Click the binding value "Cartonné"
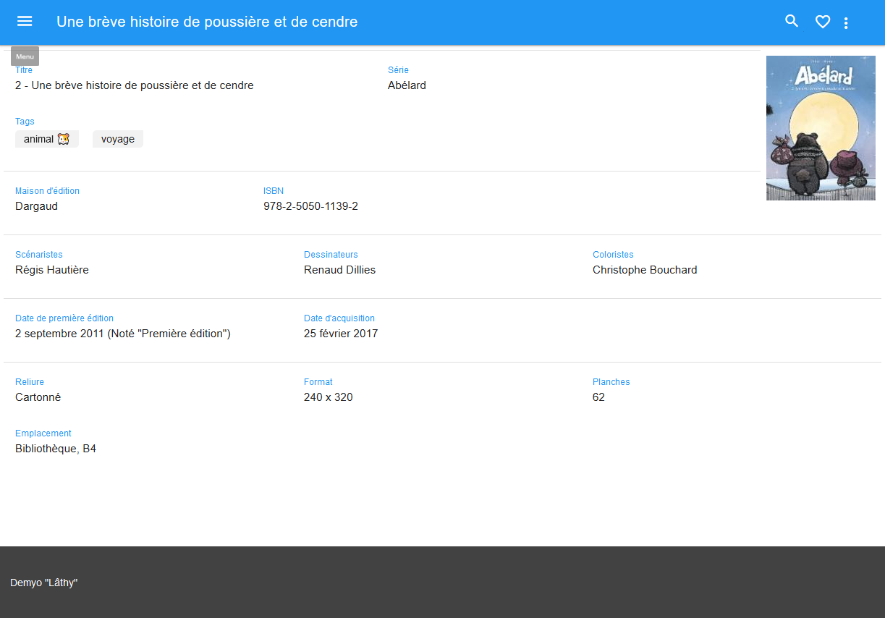The image size is (885, 618). 38,397
